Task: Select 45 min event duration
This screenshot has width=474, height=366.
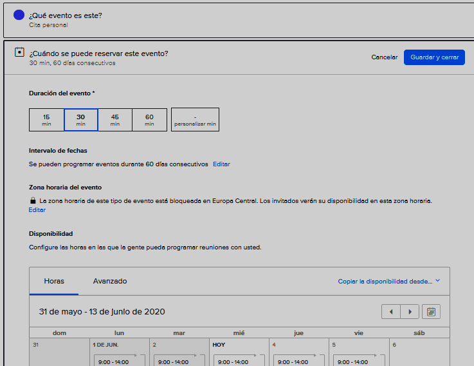Action: click(115, 120)
